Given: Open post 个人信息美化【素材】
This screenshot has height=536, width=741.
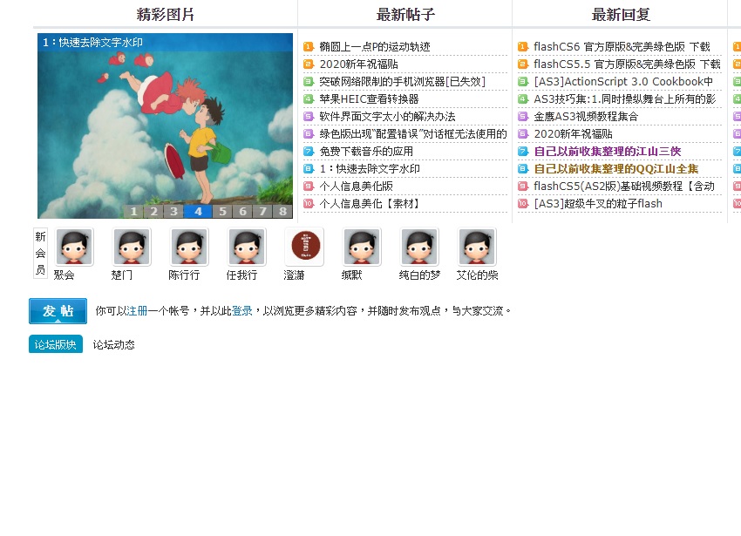Looking at the screenshot, I should (x=369, y=204).
